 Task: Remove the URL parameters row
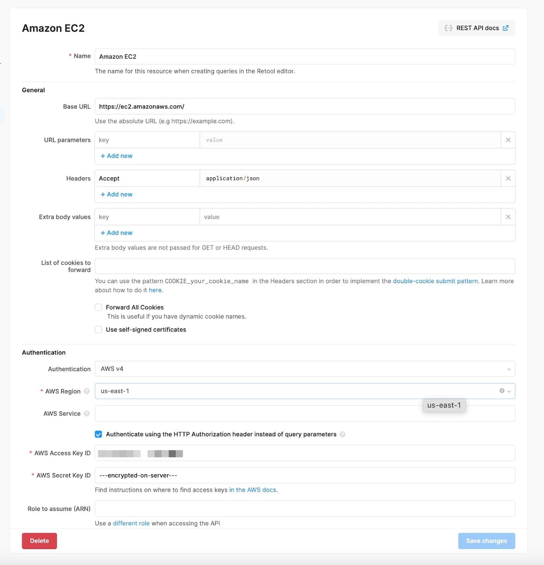508,140
